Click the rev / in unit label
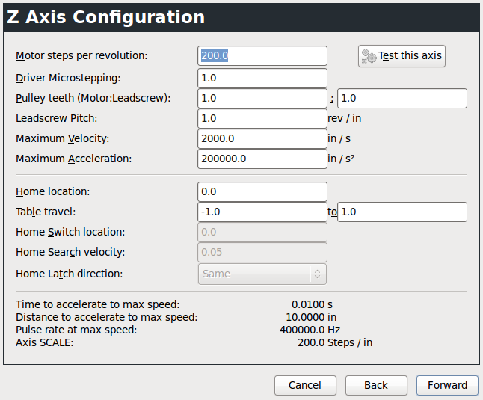This screenshot has width=483, height=400. pyautogui.click(x=345, y=119)
